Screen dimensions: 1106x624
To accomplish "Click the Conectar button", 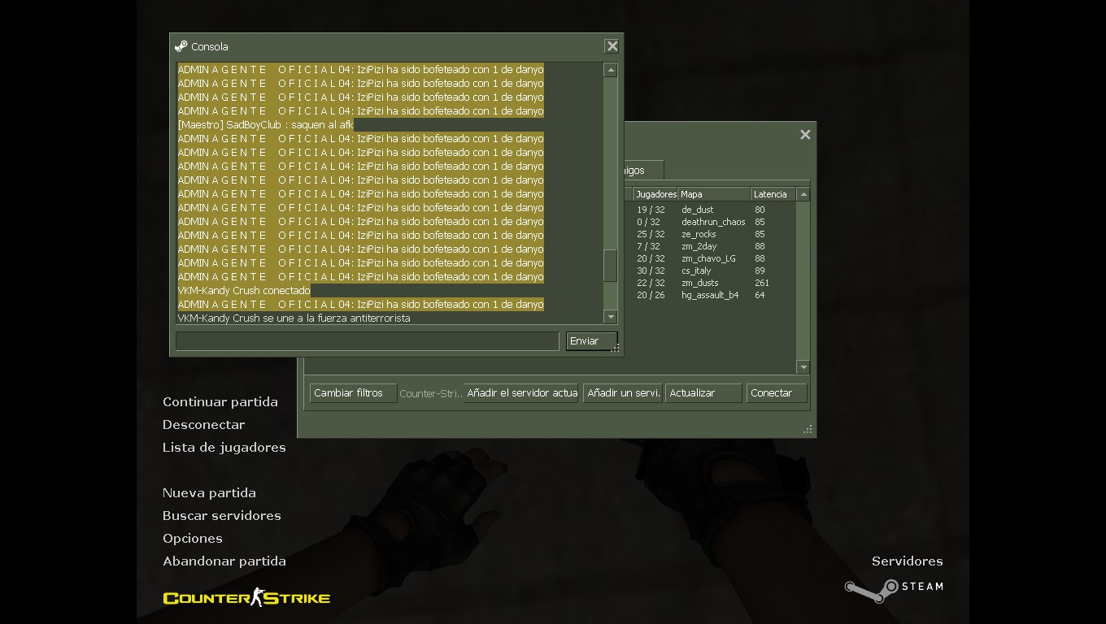I will coord(777,393).
